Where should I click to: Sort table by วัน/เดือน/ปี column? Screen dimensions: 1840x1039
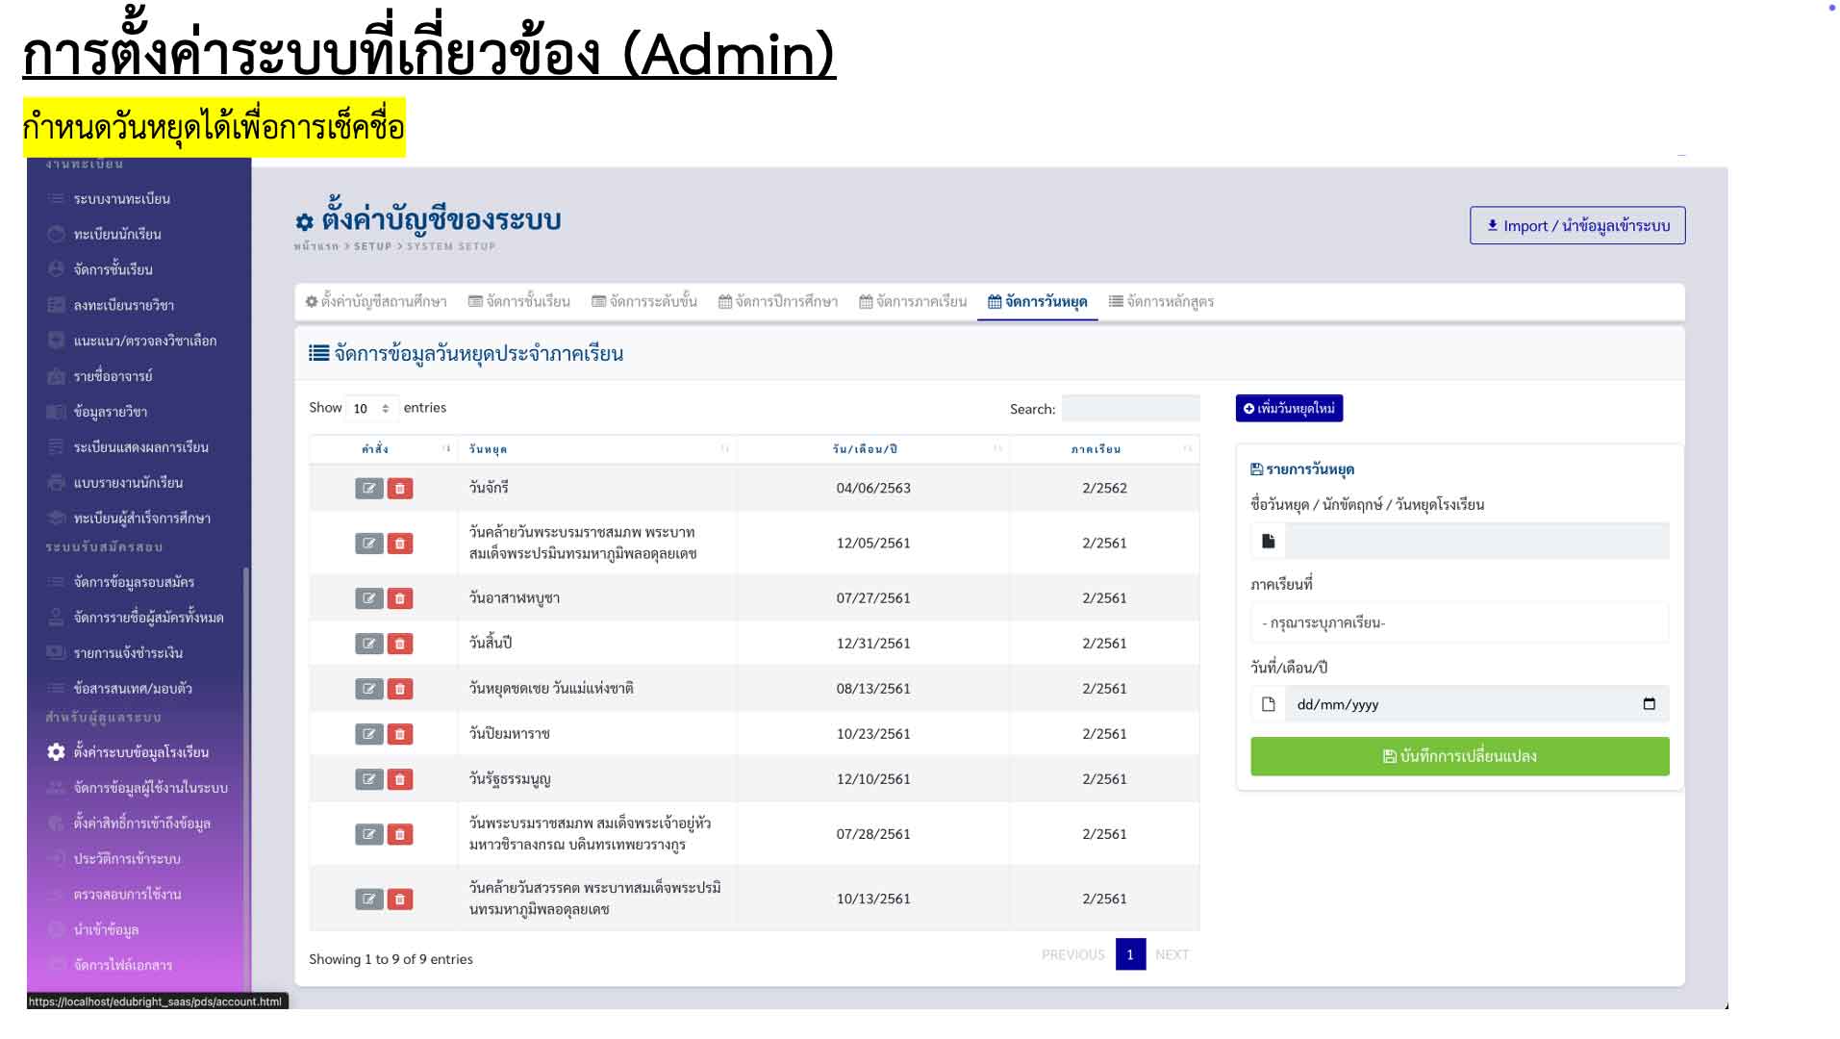click(872, 449)
